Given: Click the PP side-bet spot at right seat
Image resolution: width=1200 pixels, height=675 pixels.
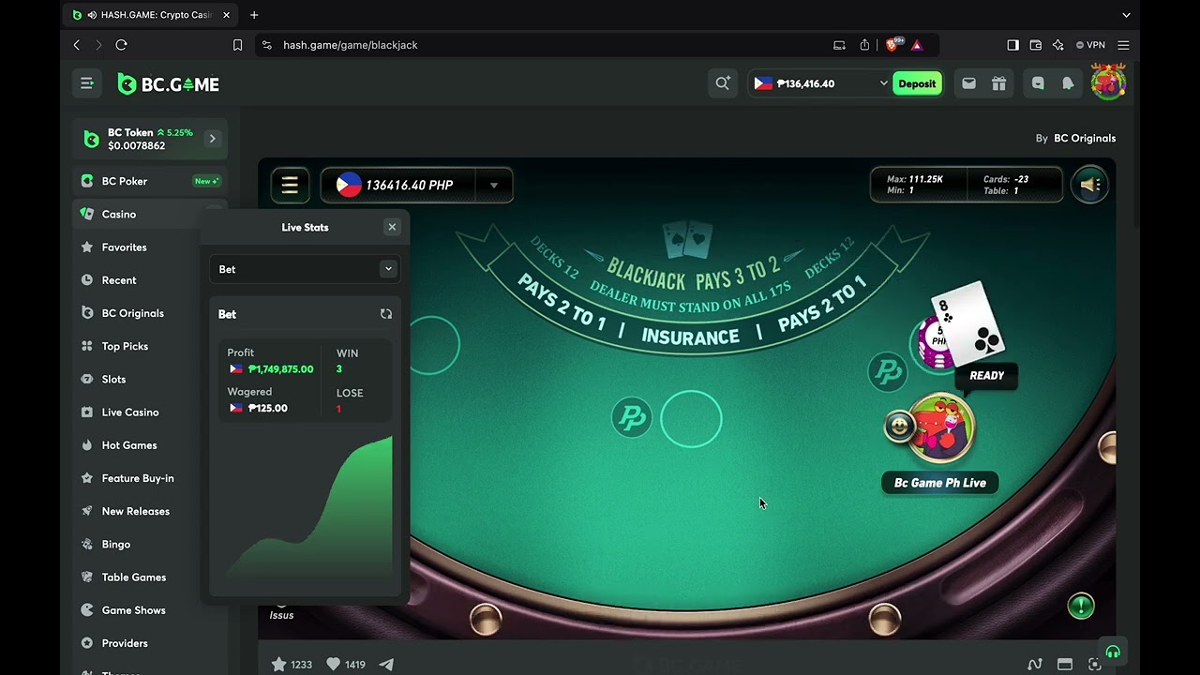Looking at the screenshot, I should (887, 372).
